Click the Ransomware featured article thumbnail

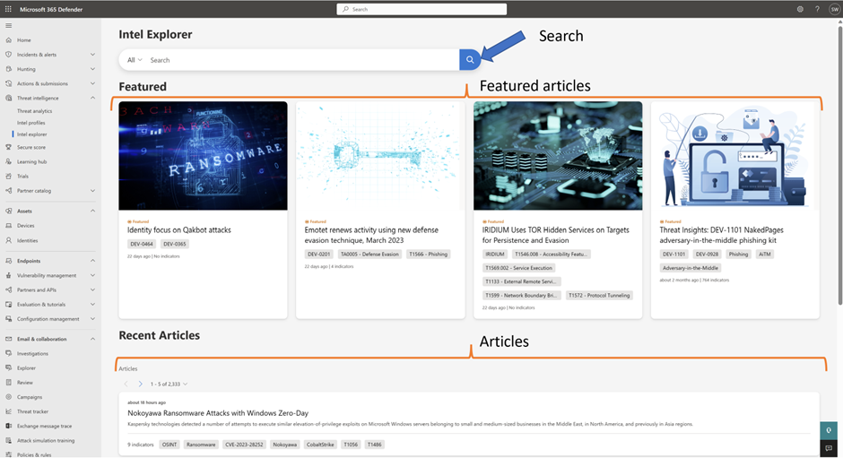(x=204, y=156)
